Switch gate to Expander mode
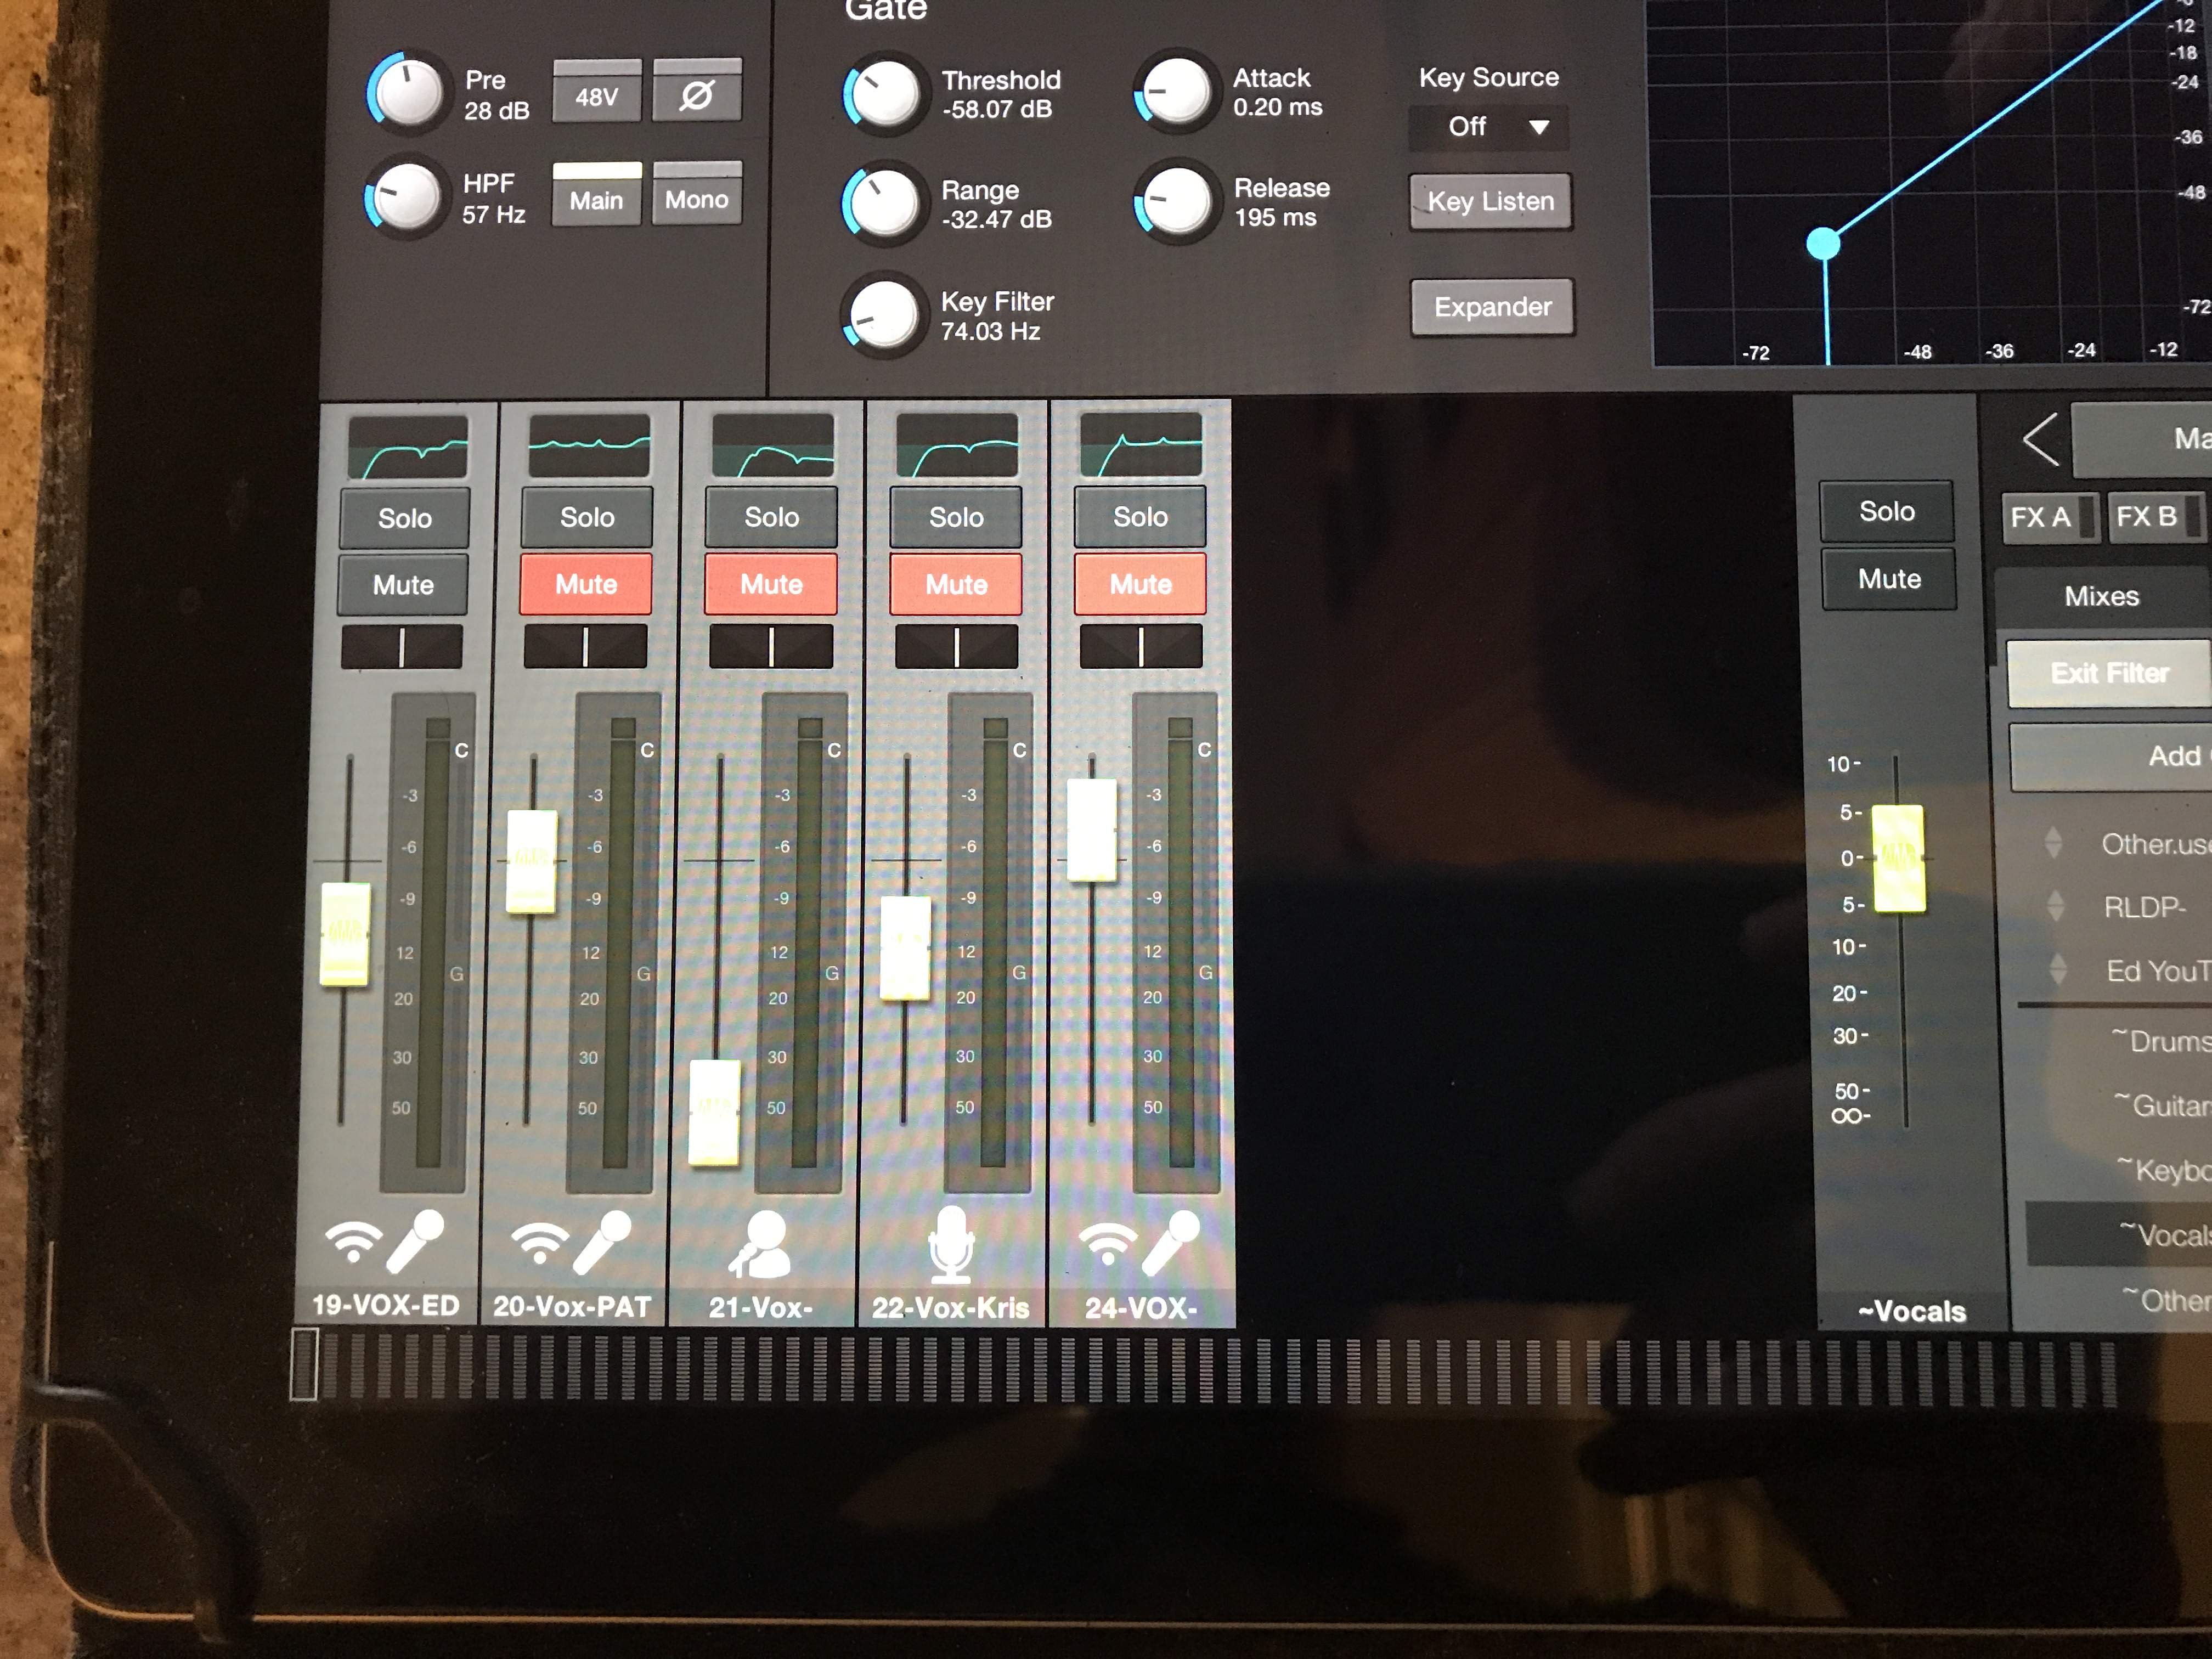The height and width of the screenshot is (1659, 2212). tap(1493, 307)
